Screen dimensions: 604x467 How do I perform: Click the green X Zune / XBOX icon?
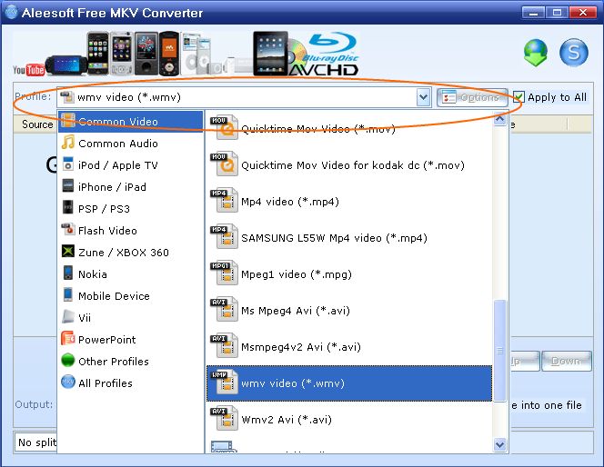coord(68,251)
